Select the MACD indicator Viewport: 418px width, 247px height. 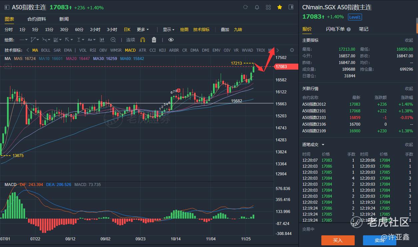point(130,50)
